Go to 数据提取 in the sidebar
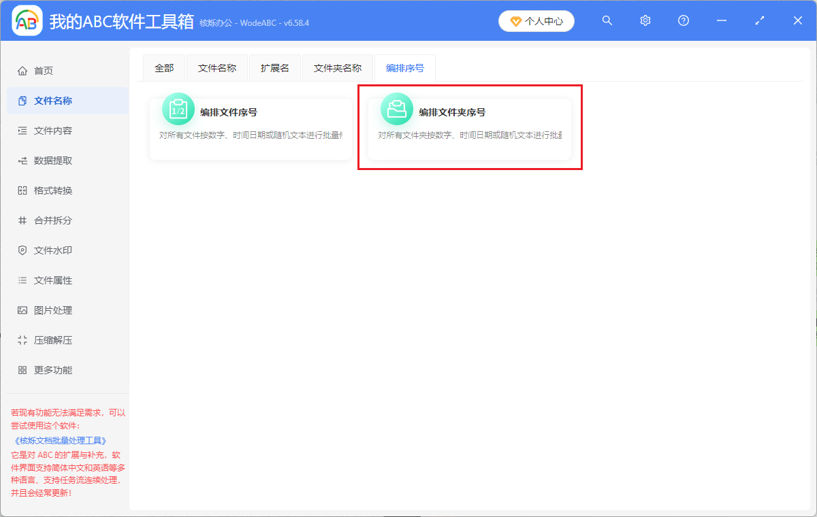This screenshot has height=517, width=817. click(53, 161)
